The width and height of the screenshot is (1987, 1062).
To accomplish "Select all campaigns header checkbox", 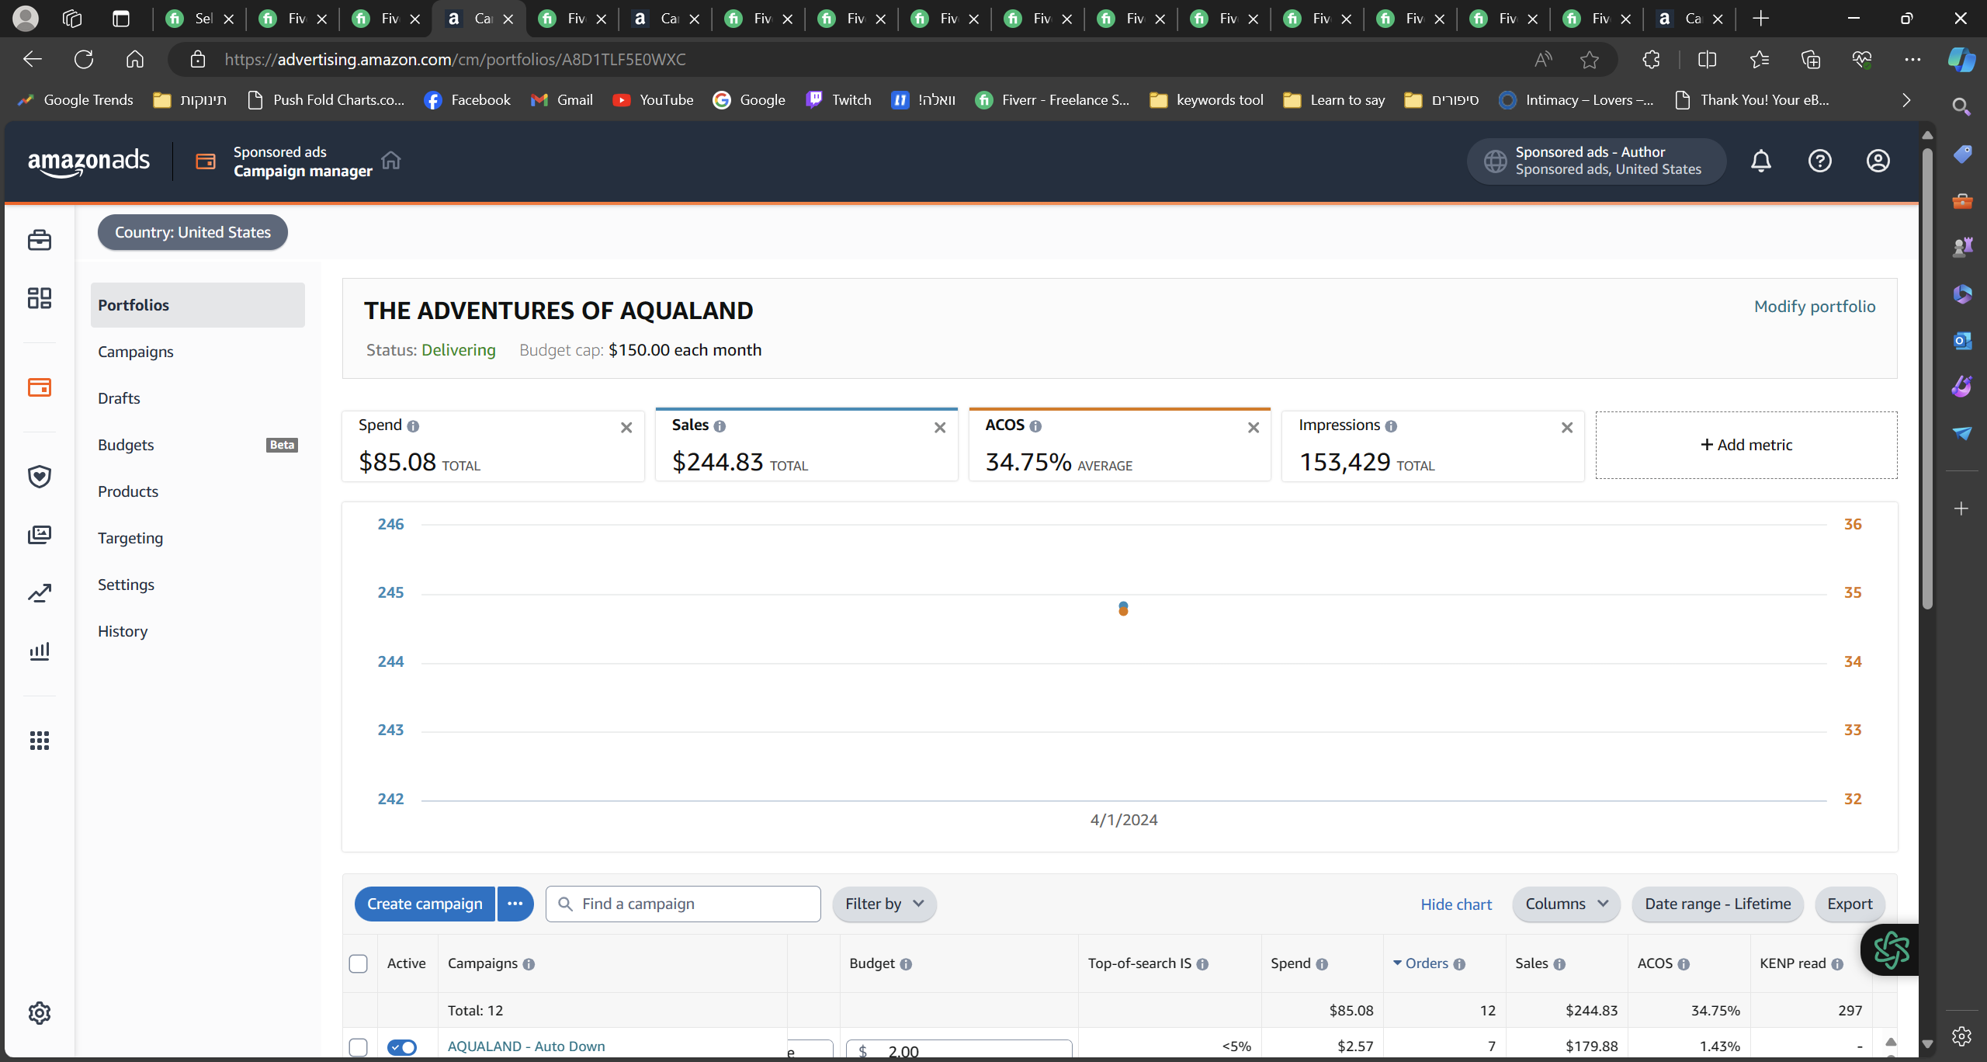I will (x=358, y=963).
